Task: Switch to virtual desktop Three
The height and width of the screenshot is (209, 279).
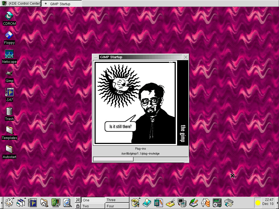Action: [117, 200]
